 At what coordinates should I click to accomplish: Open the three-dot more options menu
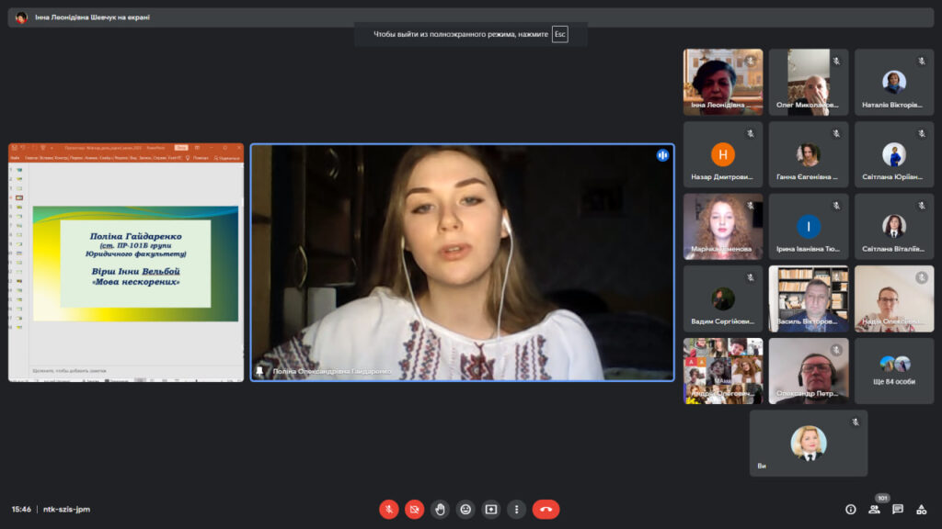point(517,509)
